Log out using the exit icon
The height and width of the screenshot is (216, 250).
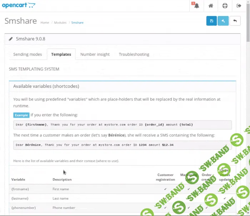pyautogui.click(x=239, y=6)
